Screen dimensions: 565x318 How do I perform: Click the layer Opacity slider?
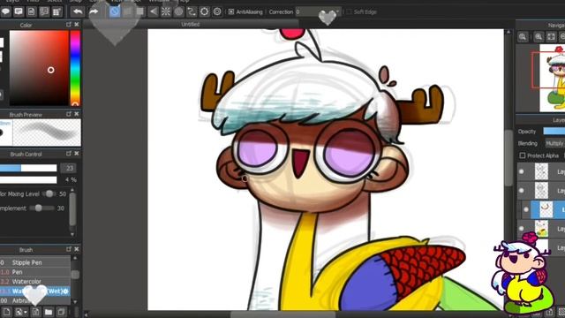554,132
